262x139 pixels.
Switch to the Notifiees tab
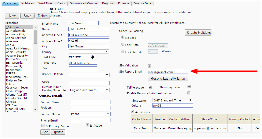[x=27, y=3]
